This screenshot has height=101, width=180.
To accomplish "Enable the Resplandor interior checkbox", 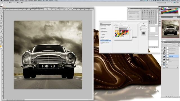I will 101,31.
